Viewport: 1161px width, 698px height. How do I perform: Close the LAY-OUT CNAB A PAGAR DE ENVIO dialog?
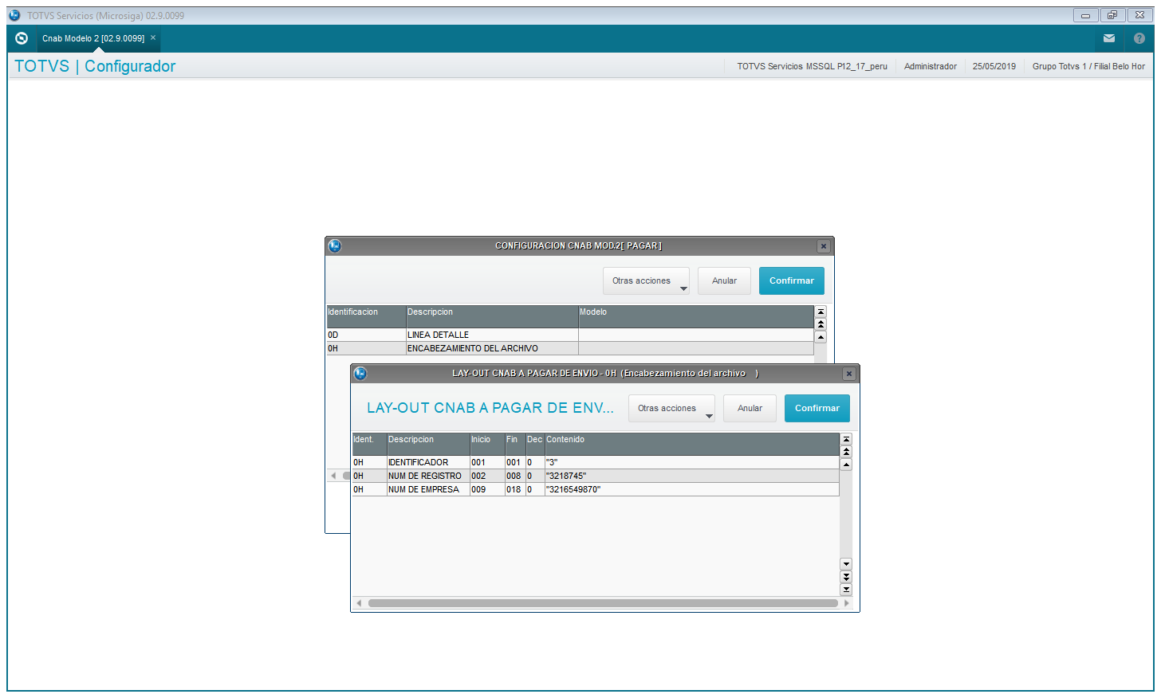click(849, 374)
